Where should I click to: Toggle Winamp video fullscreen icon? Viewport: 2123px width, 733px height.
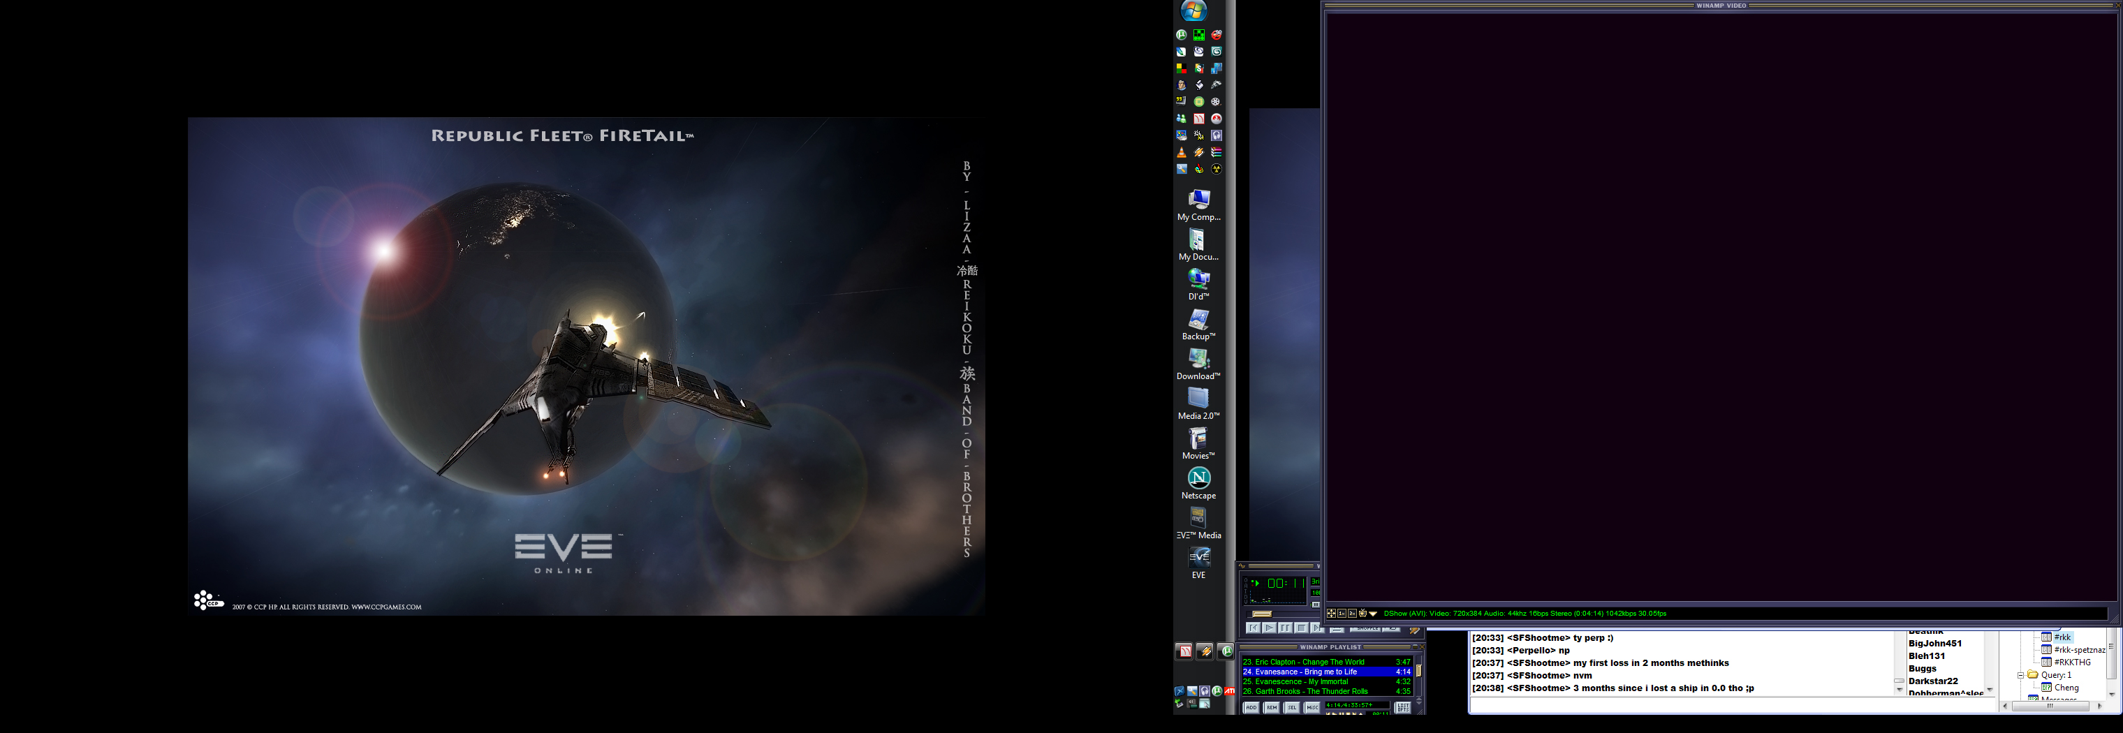coord(1331,614)
